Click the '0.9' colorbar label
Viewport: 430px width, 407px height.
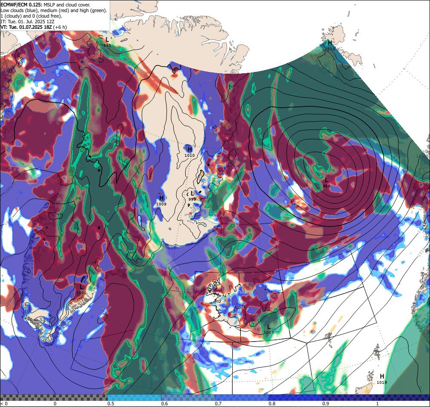[326, 404]
